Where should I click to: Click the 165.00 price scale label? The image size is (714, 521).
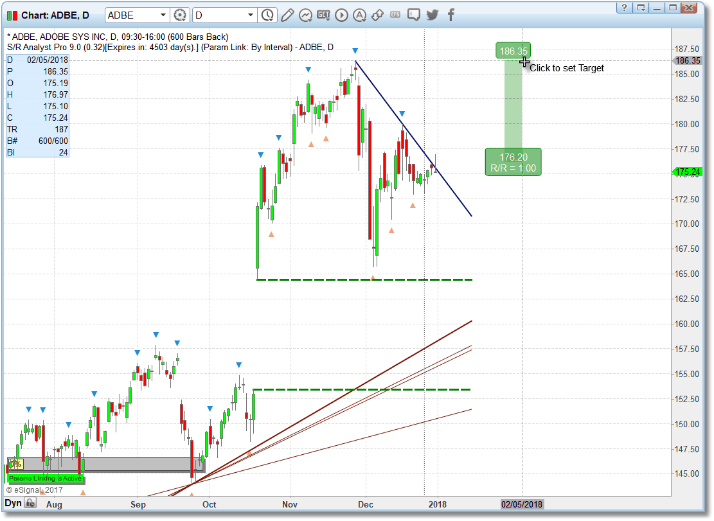[x=686, y=274]
